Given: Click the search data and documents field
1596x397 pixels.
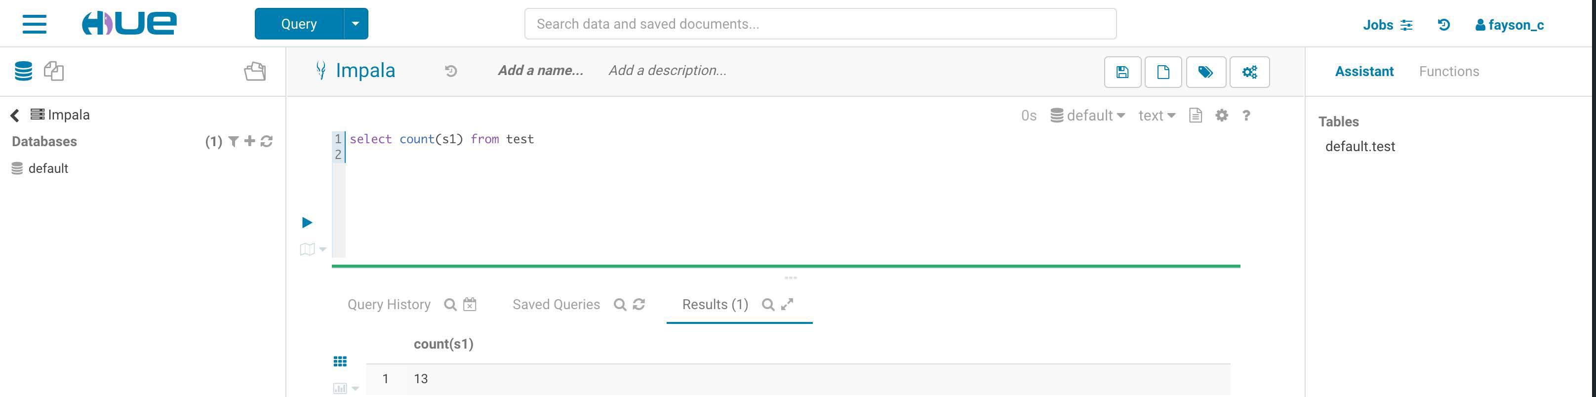Looking at the screenshot, I should coord(820,24).
